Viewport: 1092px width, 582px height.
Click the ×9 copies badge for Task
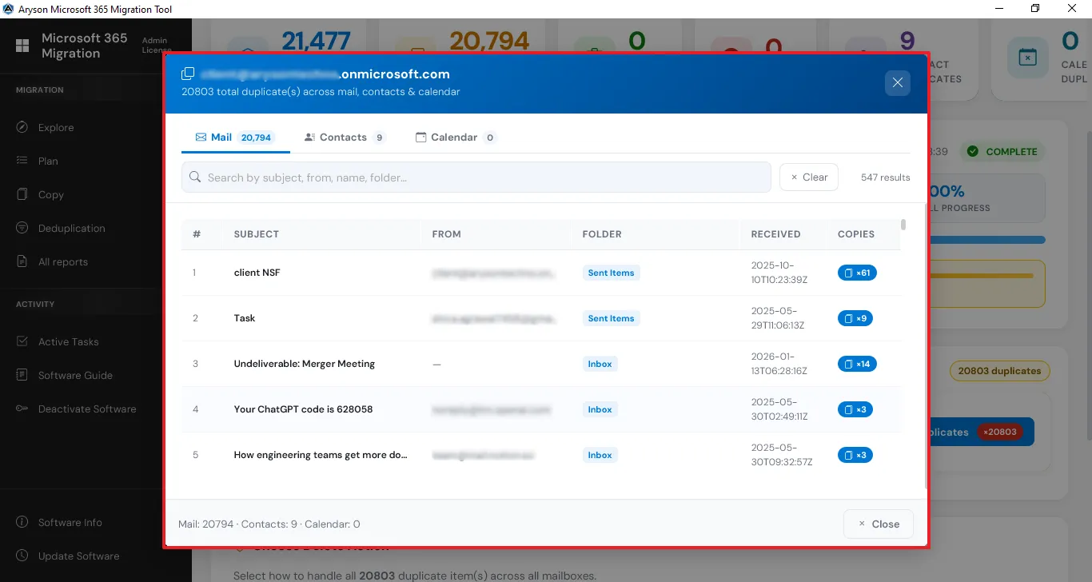(855, 318)
